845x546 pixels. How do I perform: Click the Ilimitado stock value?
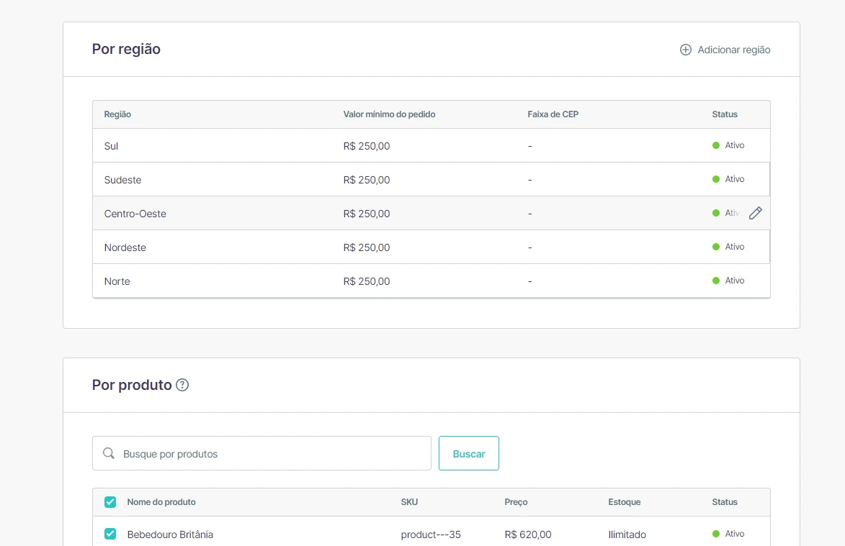point(627,534)
